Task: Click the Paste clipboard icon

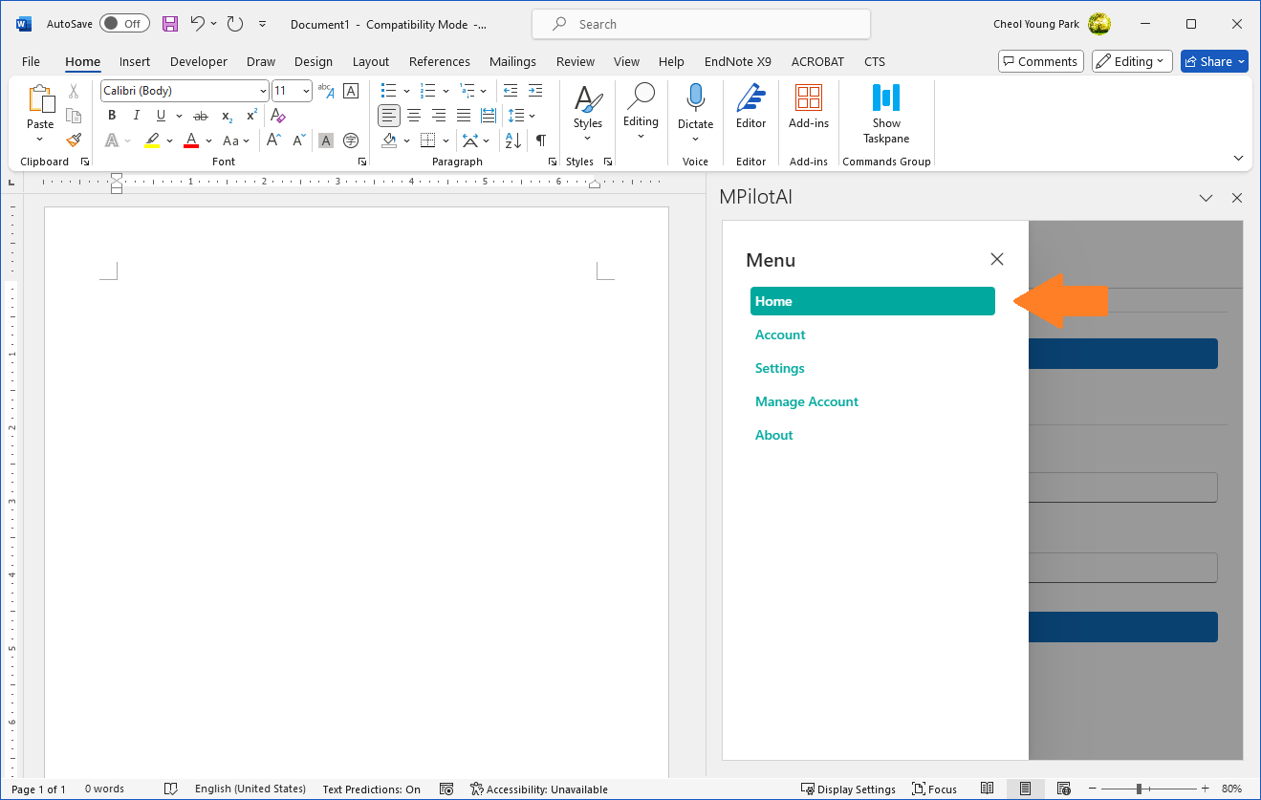Action: (x=40, y=99)
